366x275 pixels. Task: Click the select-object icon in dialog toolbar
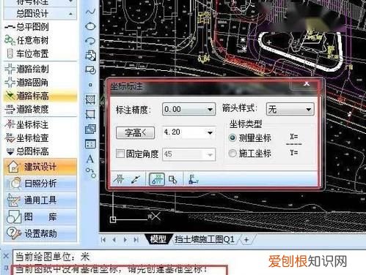(x=173, y=180)
